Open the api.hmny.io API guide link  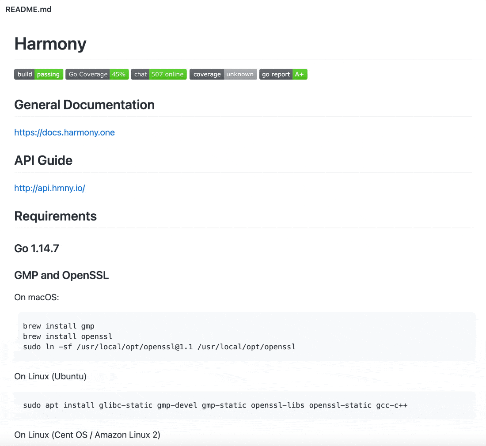[49, 188]
